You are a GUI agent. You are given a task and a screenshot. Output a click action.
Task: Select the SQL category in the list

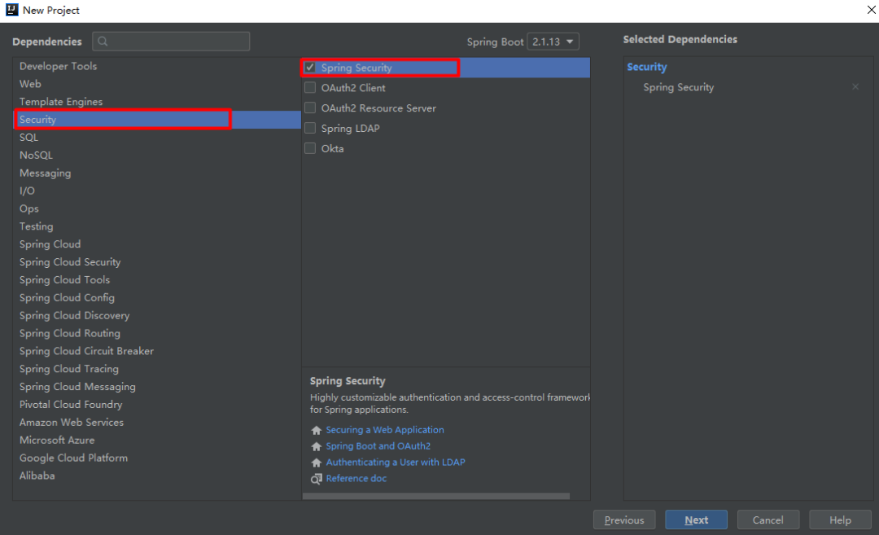click(x=29, y=138)
